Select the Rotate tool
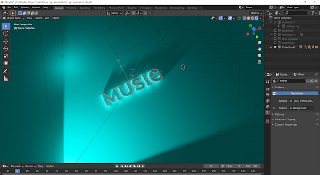The image size is (320, 175). coord(6,48)
